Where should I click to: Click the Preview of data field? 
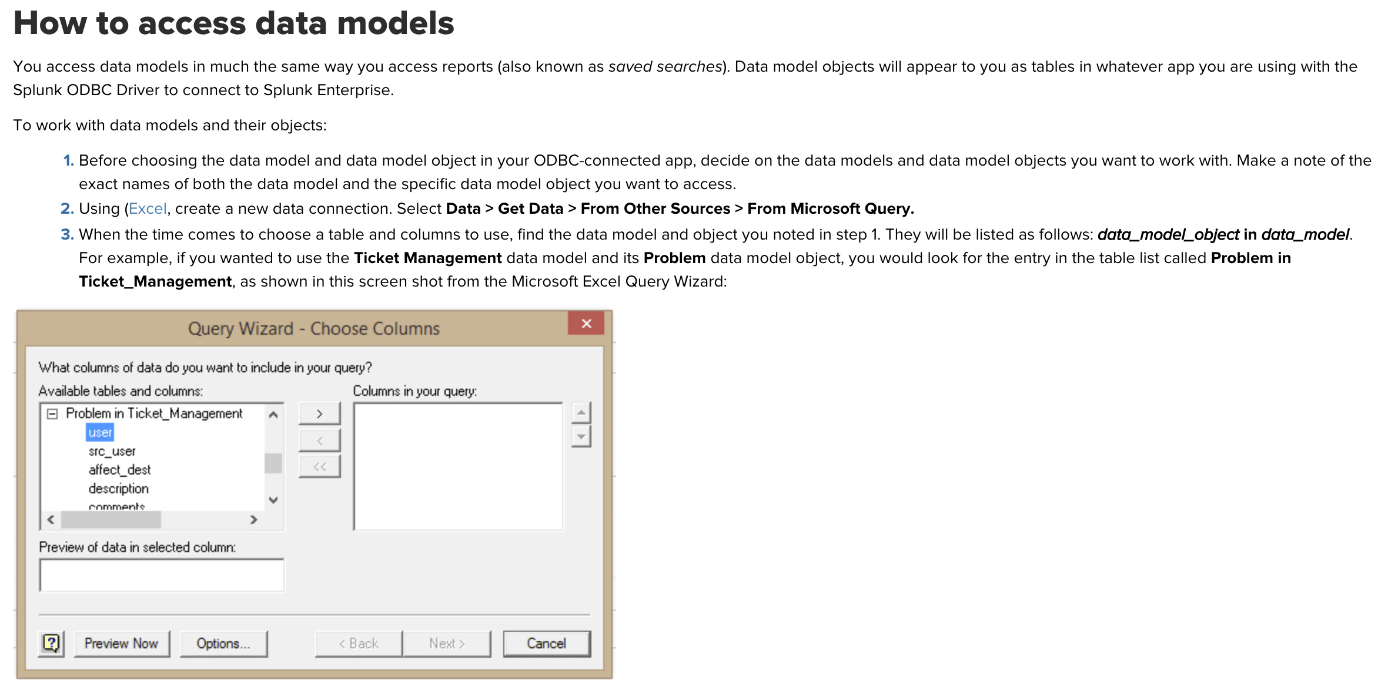tap(162, 575)
